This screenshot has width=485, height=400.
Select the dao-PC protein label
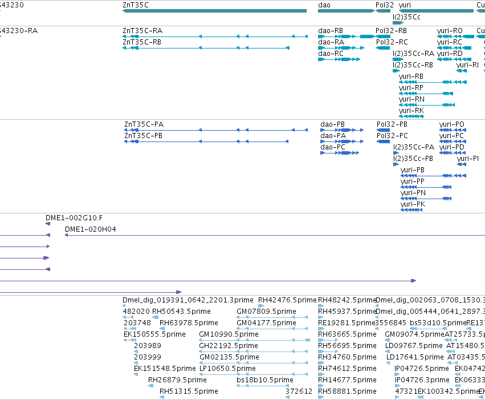[332, 147]
